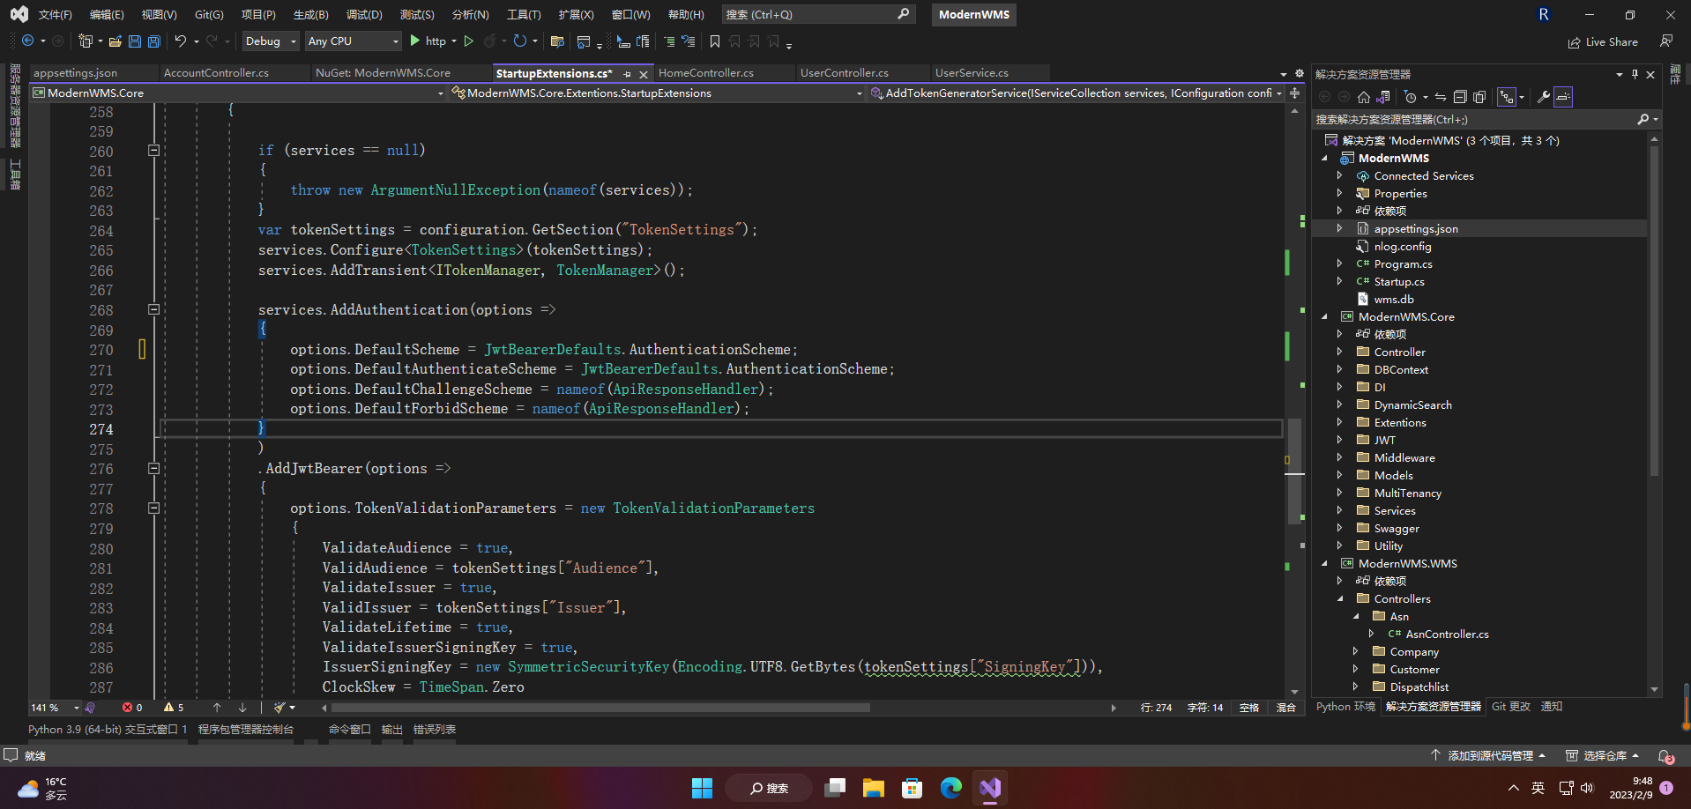Select Startup.cs in Solution Explorer
Image resolution: width=1691 pixels, height=809 pixels.
click(x=1399, y=282)
